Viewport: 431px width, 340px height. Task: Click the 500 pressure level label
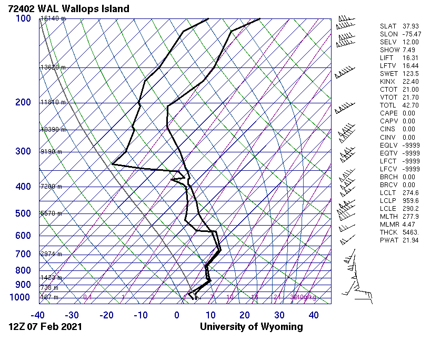click(x=23, y=213)
